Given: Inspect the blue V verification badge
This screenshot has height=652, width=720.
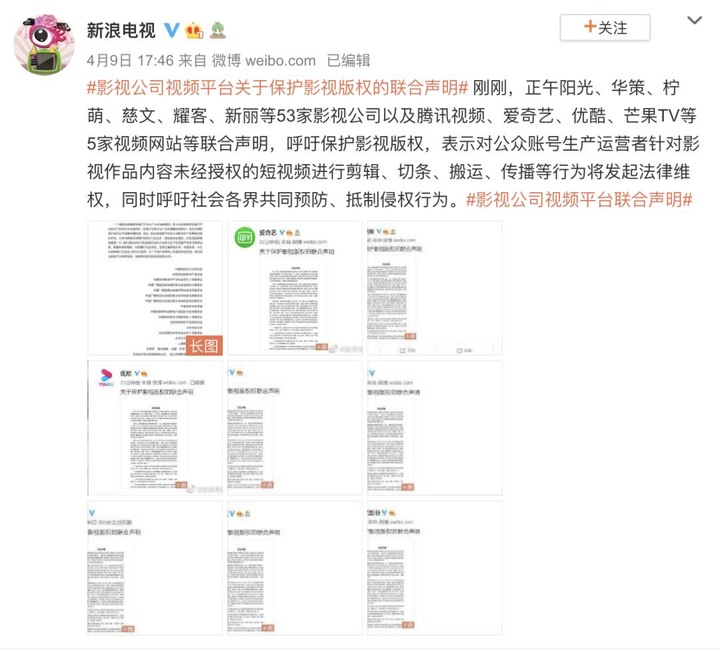Looking at the screenshot, I should point(172,30).
